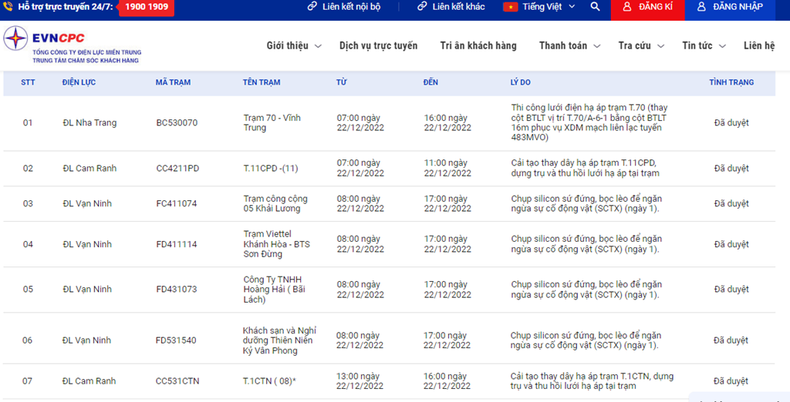This screenshot has width=790, height=402.
Task: Open the Liên hệ page
Action: tap(758, 46)
